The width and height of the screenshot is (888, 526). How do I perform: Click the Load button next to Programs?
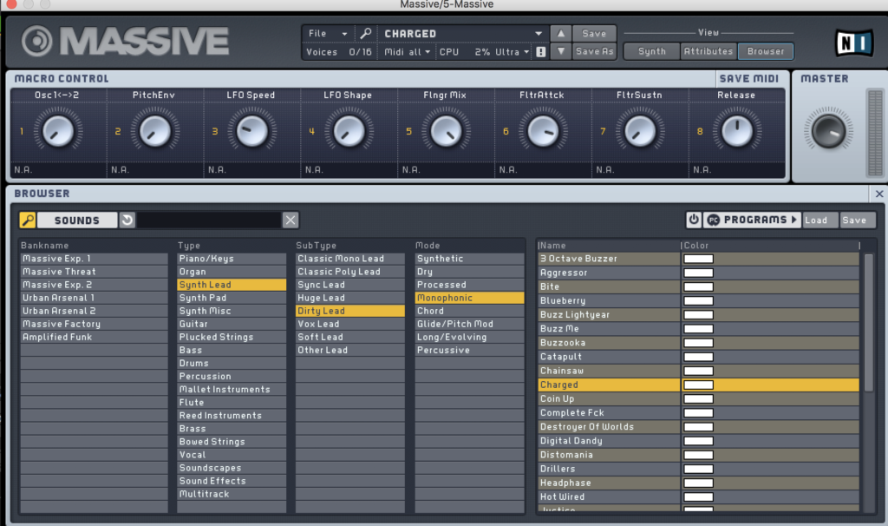tap(816, 220)
